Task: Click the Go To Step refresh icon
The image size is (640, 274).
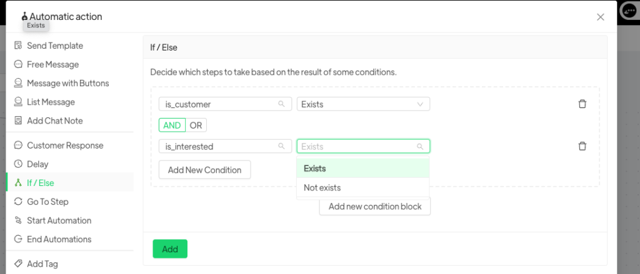Action: coord(18,202)
